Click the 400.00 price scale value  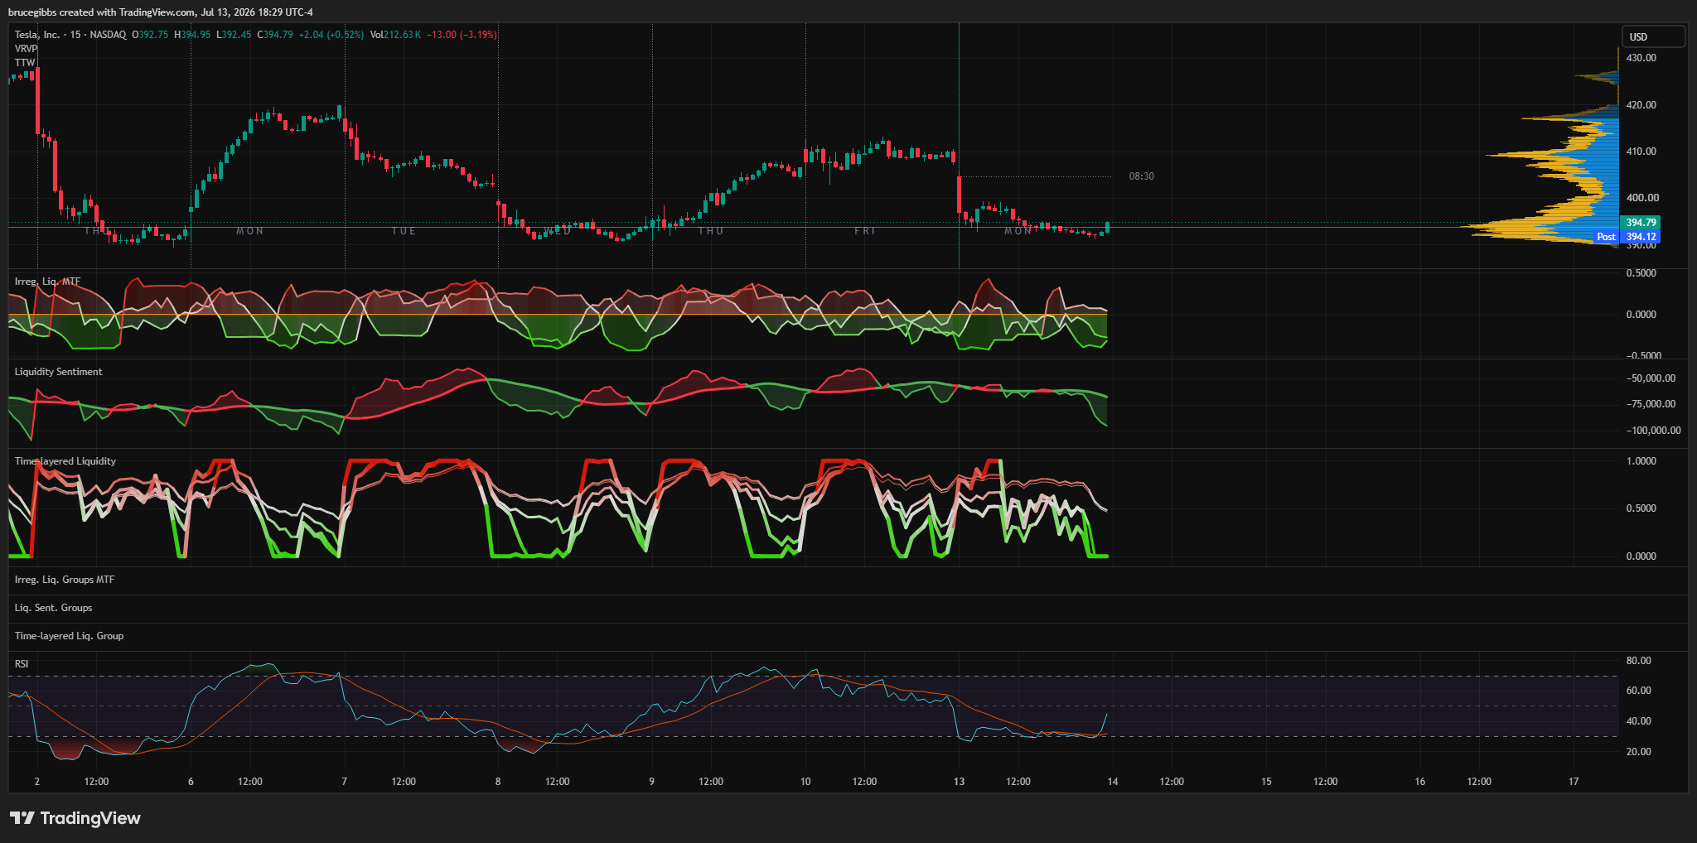click(1642, 198)
